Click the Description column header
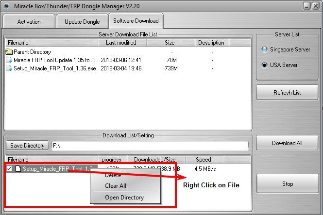323x215 pixels. coord(212,43)
